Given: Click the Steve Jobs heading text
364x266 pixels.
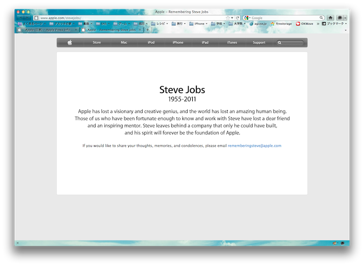Looking at the screenshot, I should (x=182, y=90).
